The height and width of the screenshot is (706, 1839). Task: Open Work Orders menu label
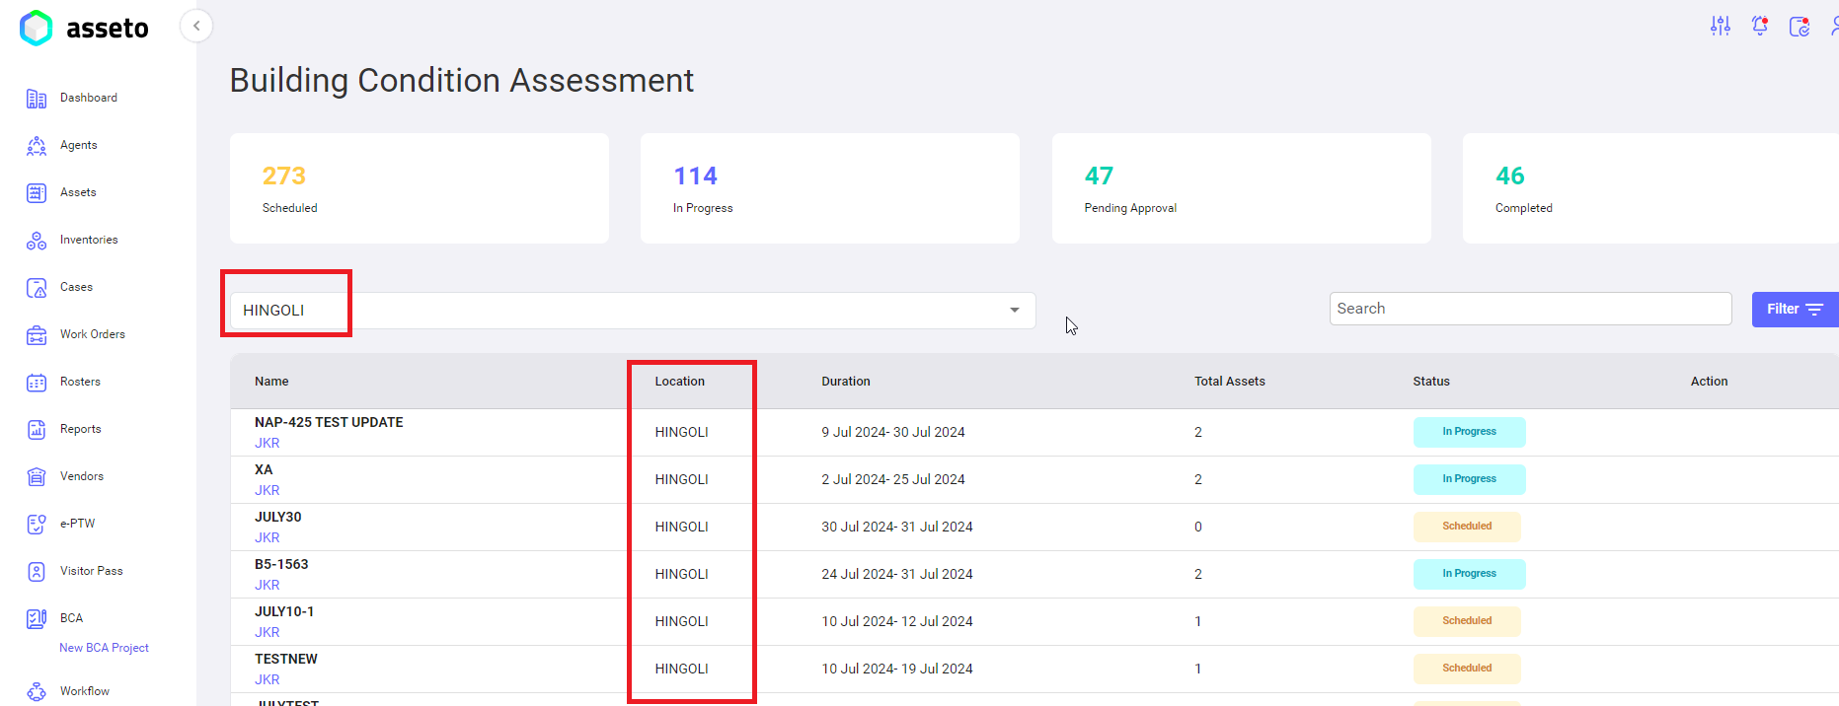(x=93, y=334)
